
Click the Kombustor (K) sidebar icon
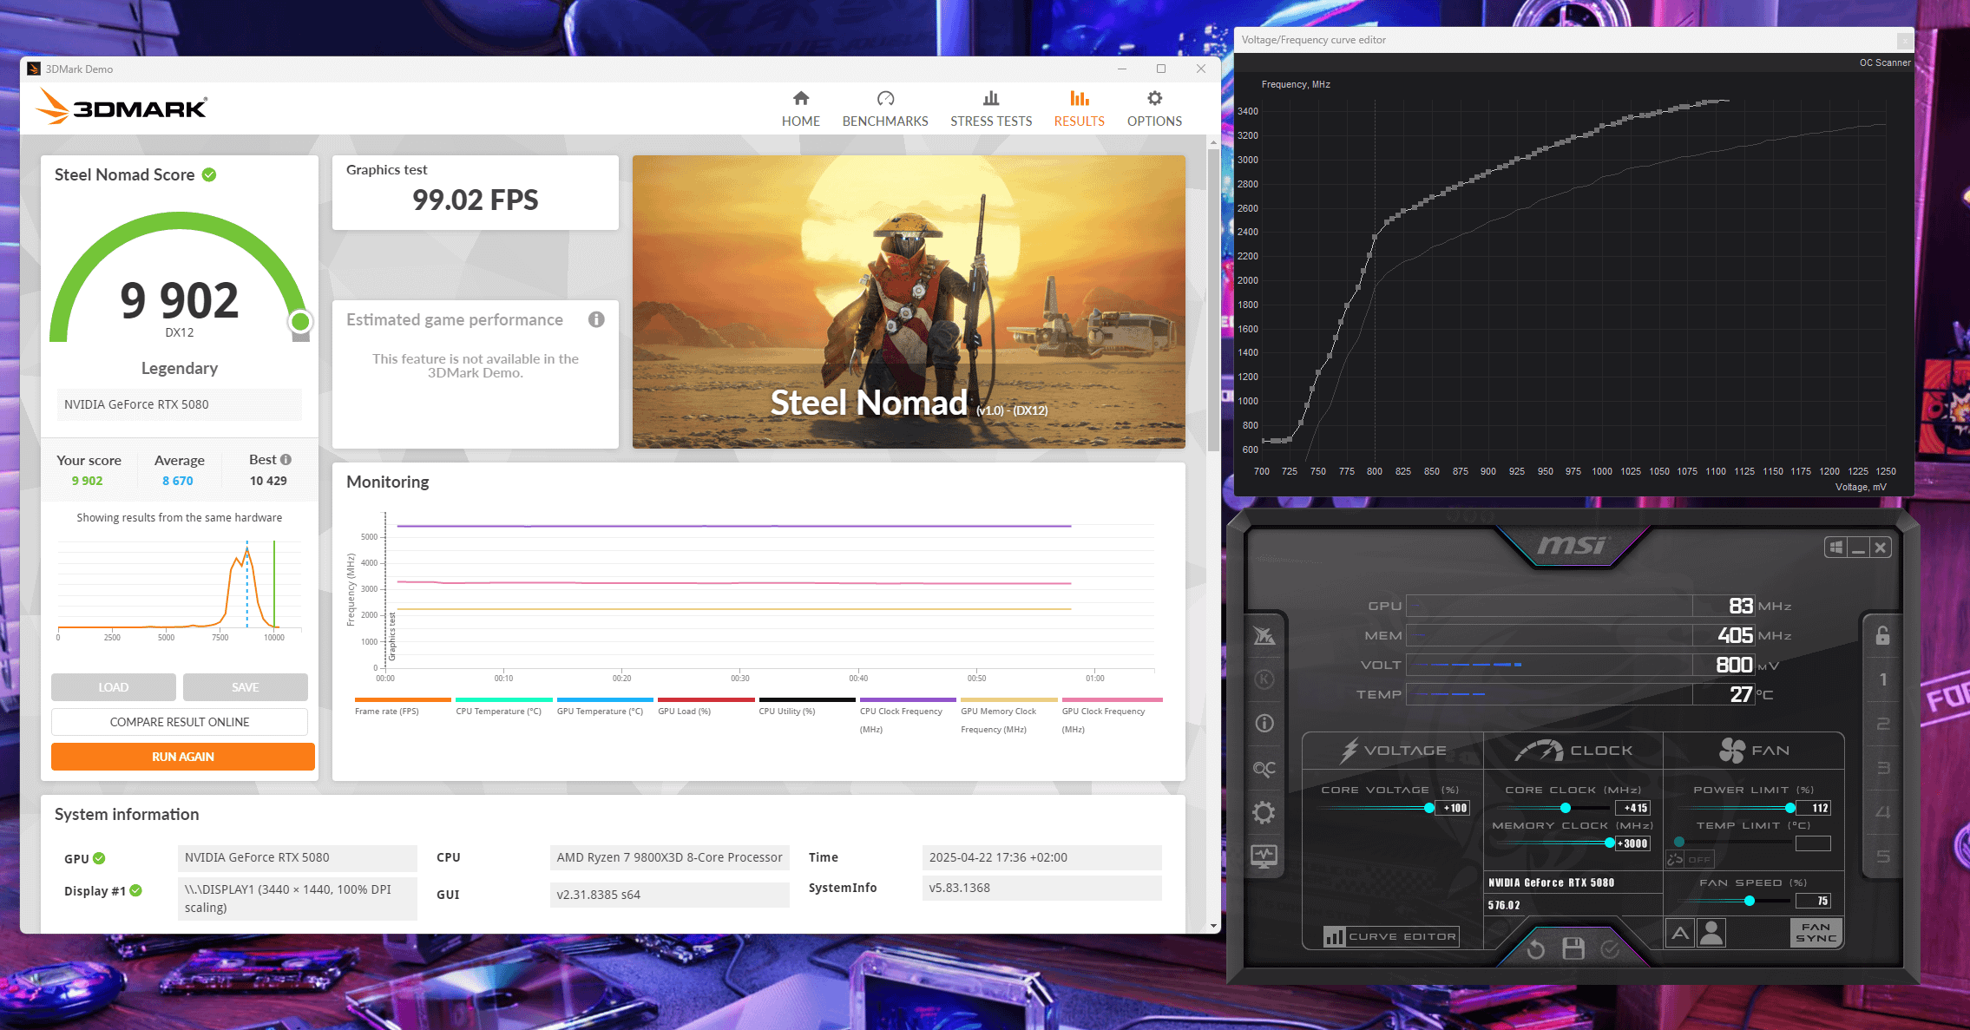tap(1264, 679)
